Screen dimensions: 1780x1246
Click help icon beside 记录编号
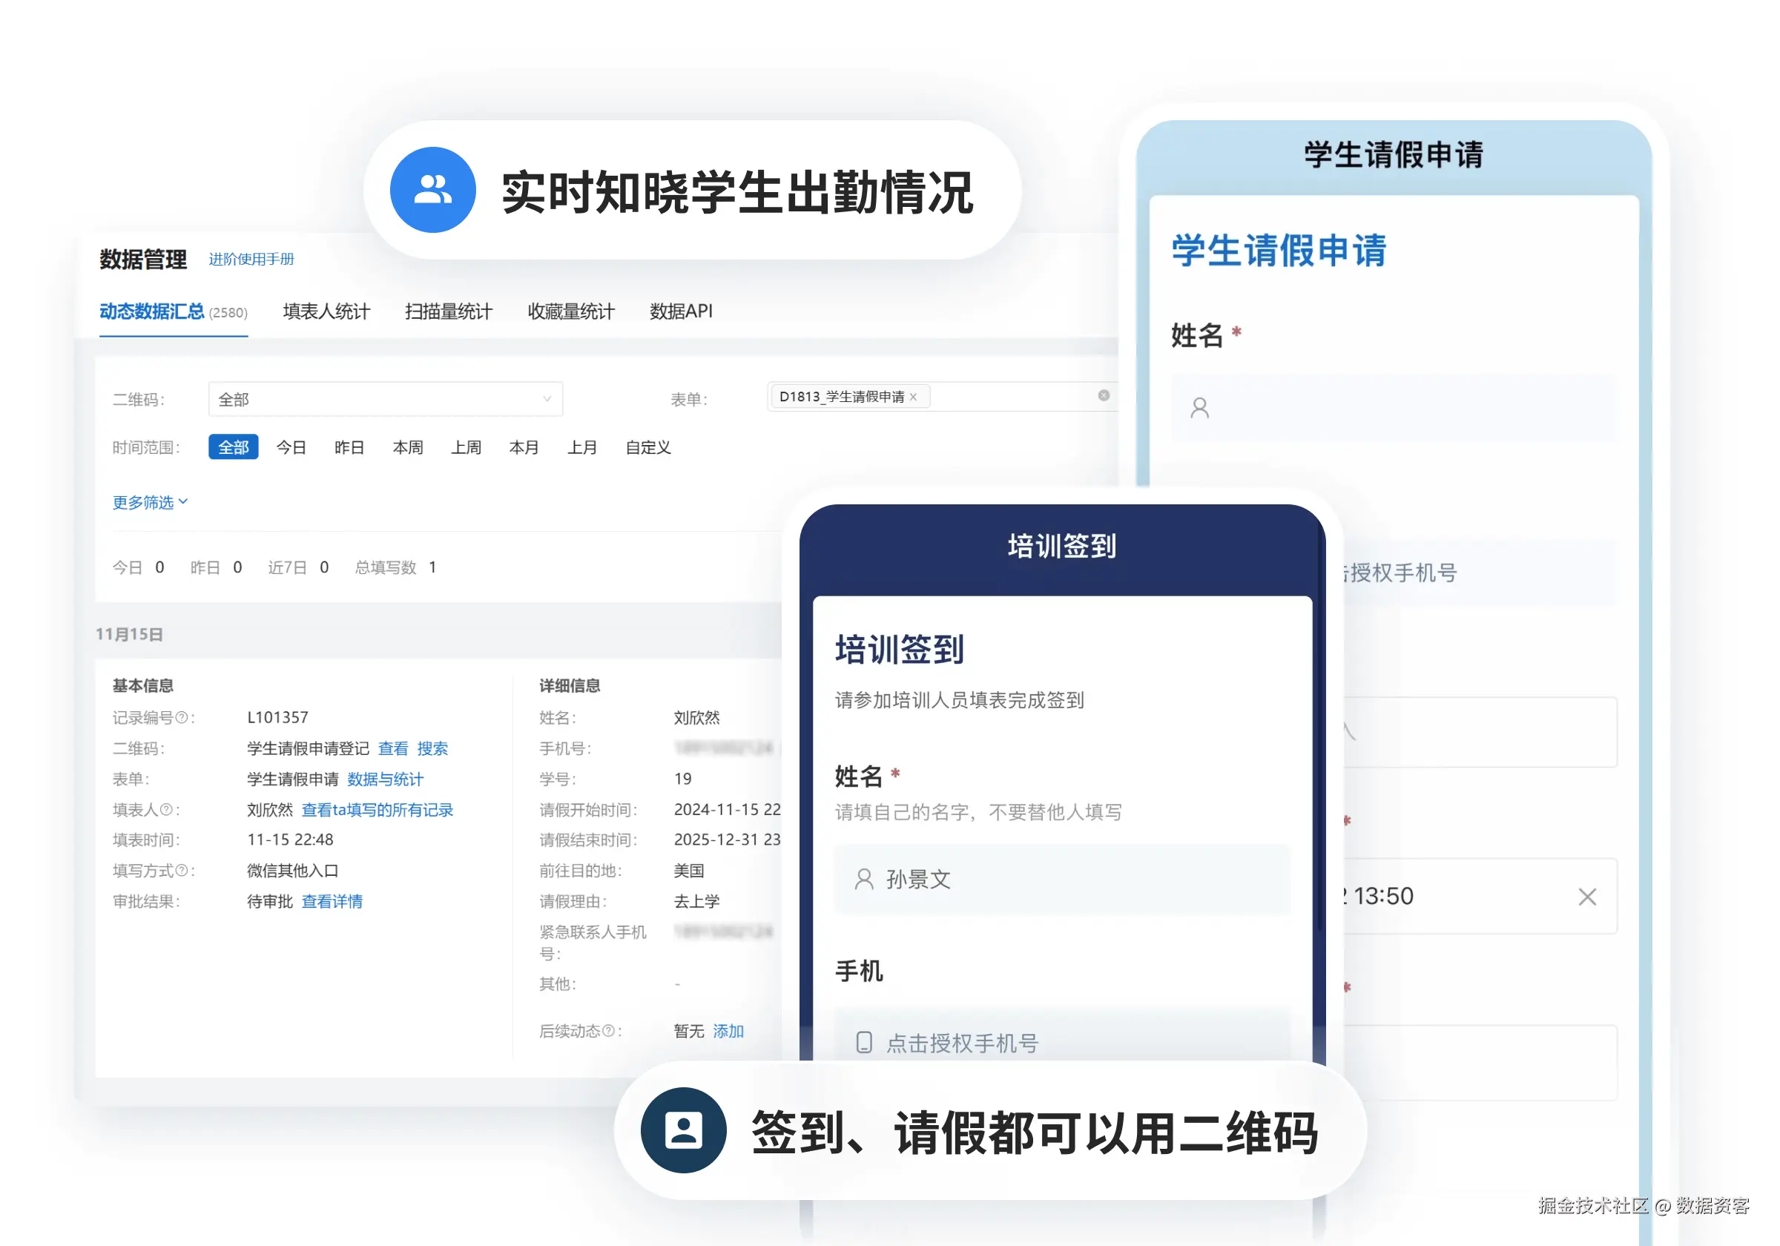(x=182, y=718)
